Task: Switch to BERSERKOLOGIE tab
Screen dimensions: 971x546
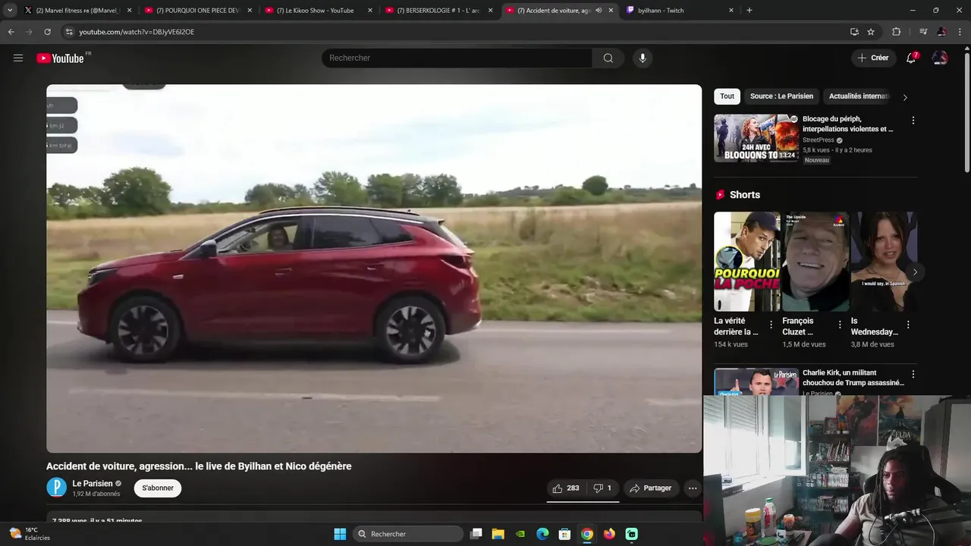Action: point(439,11)
